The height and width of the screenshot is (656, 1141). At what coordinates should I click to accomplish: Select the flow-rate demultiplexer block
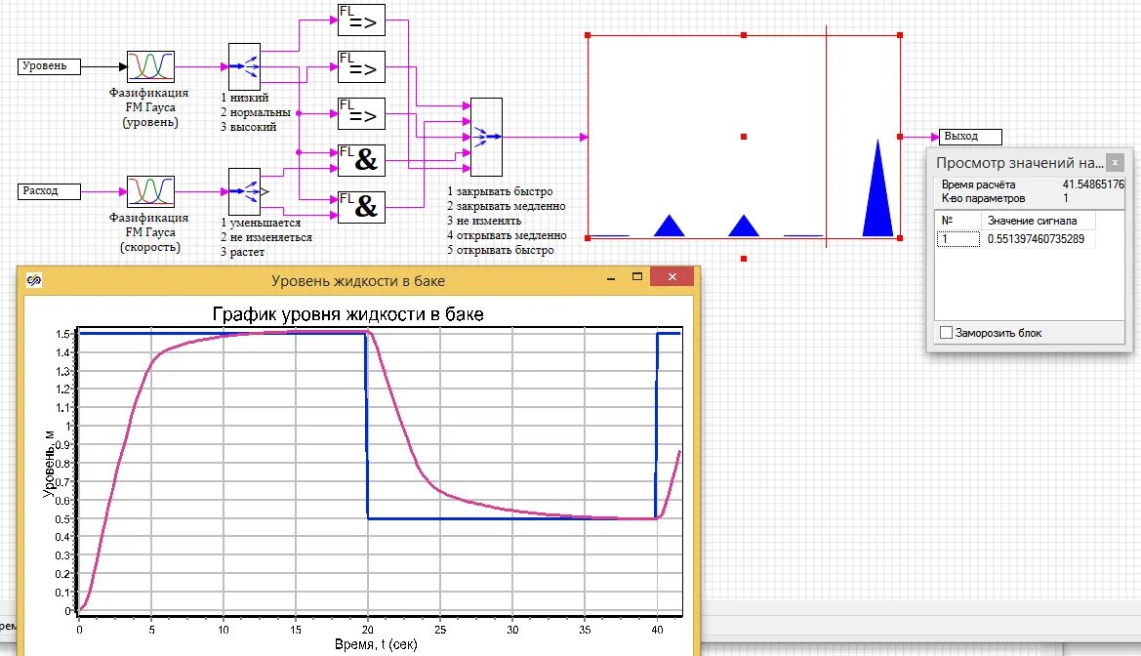(x=244, y=192)
